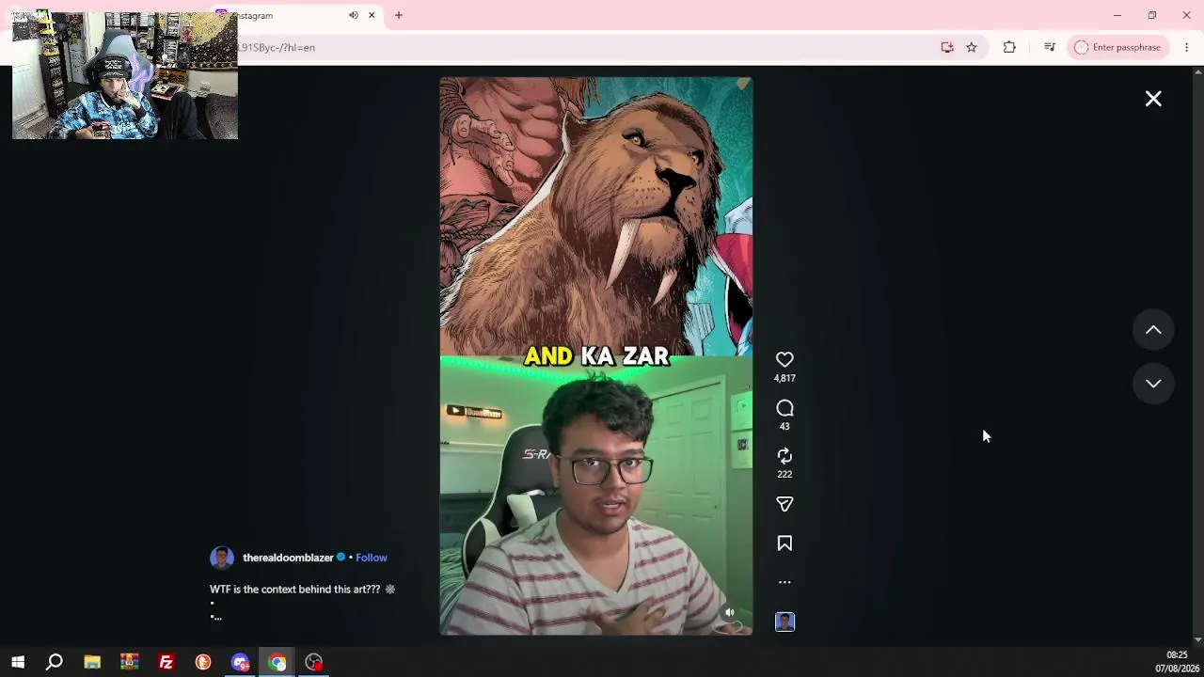1204x677 pixels.
Task: Share the reel with the send icon
Action: (x=784, y=504)
